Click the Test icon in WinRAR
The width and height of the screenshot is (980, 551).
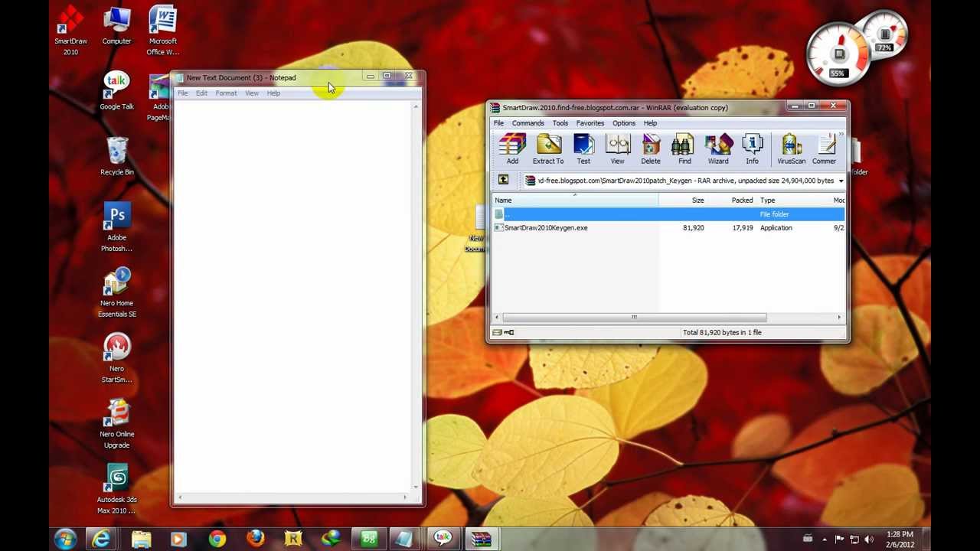[x=583, y=149]
